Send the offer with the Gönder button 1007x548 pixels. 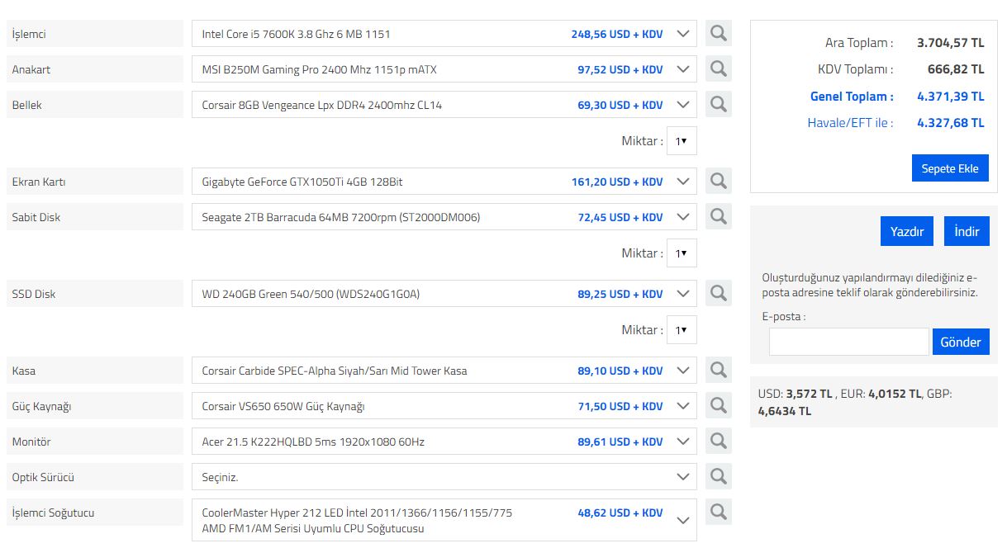click(x=961, y=342)
